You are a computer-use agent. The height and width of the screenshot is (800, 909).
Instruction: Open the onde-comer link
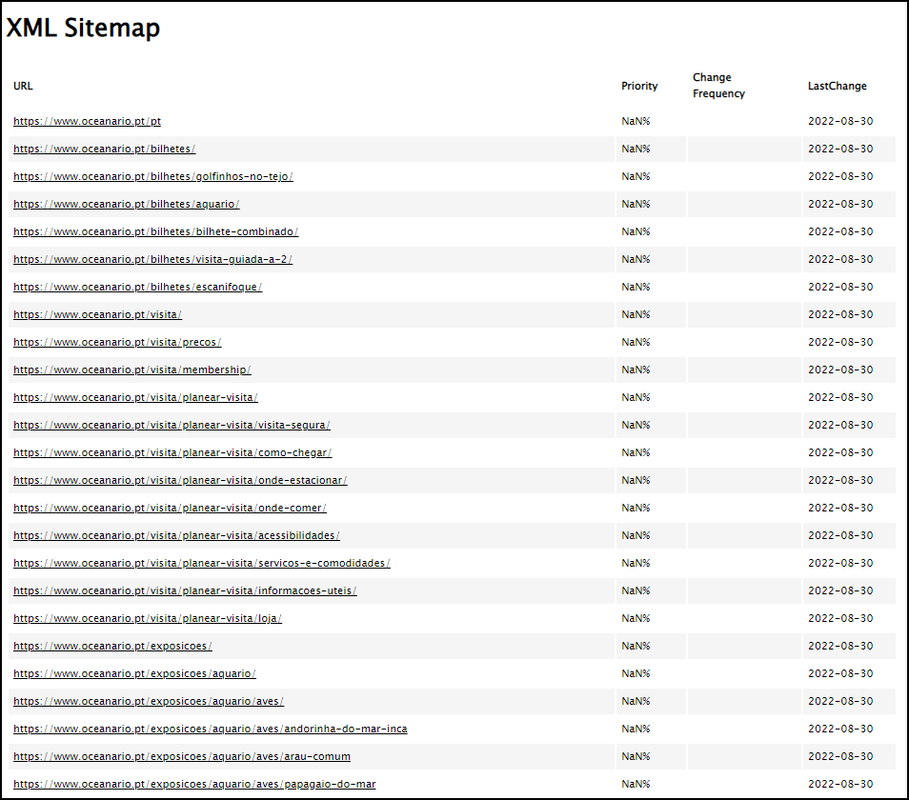click(170, 508)
